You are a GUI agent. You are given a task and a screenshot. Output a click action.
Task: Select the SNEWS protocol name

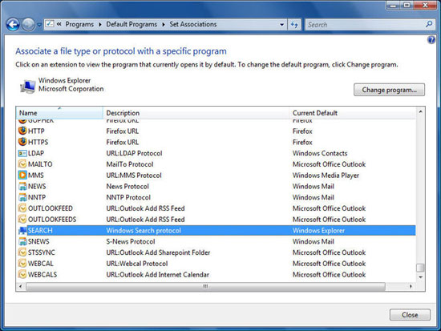tap(38, 241)
